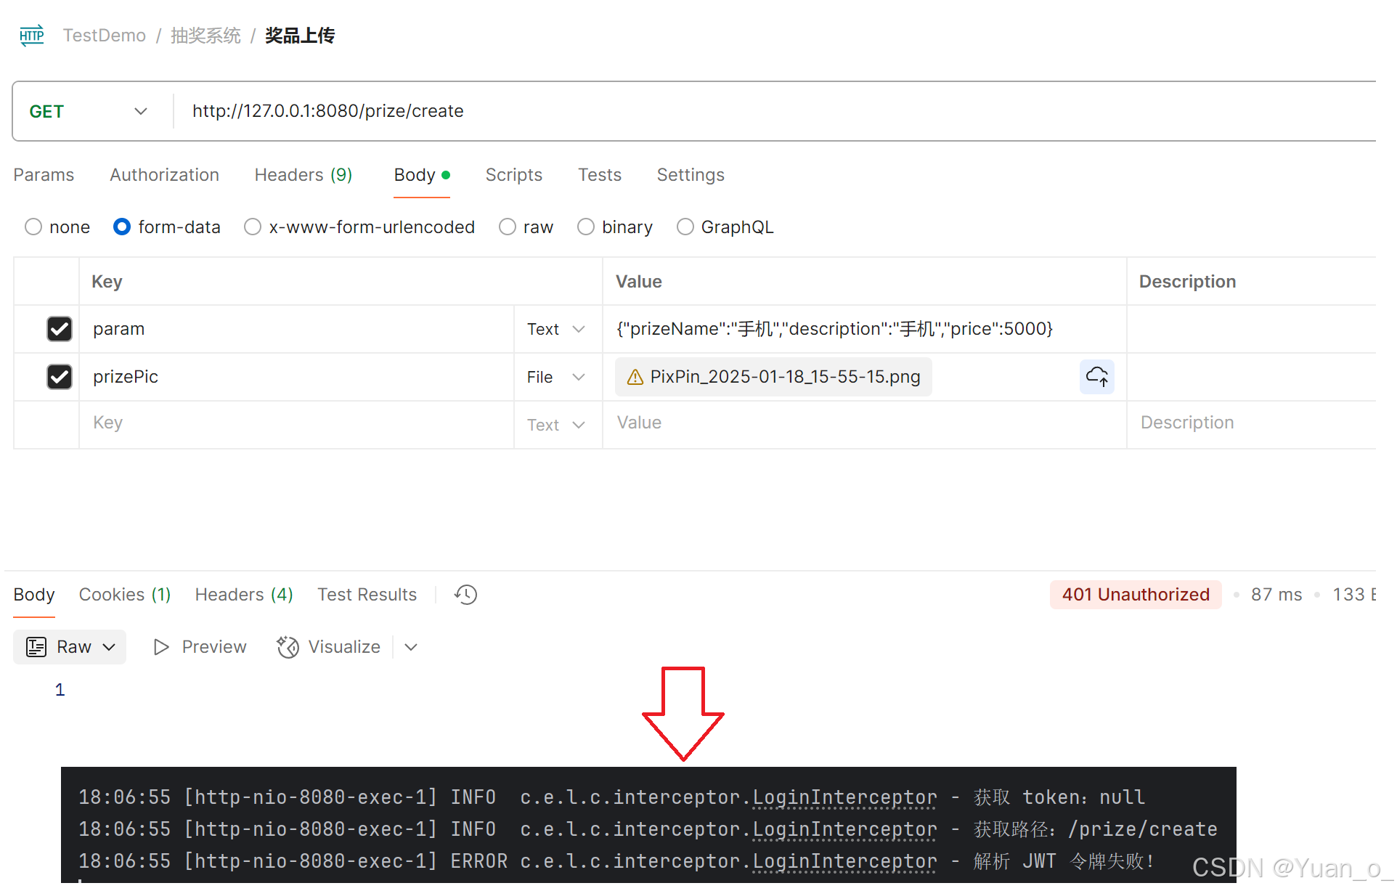Click the Visualize icon
This screenshot has width=1397, height=891.
click(288, 647)
